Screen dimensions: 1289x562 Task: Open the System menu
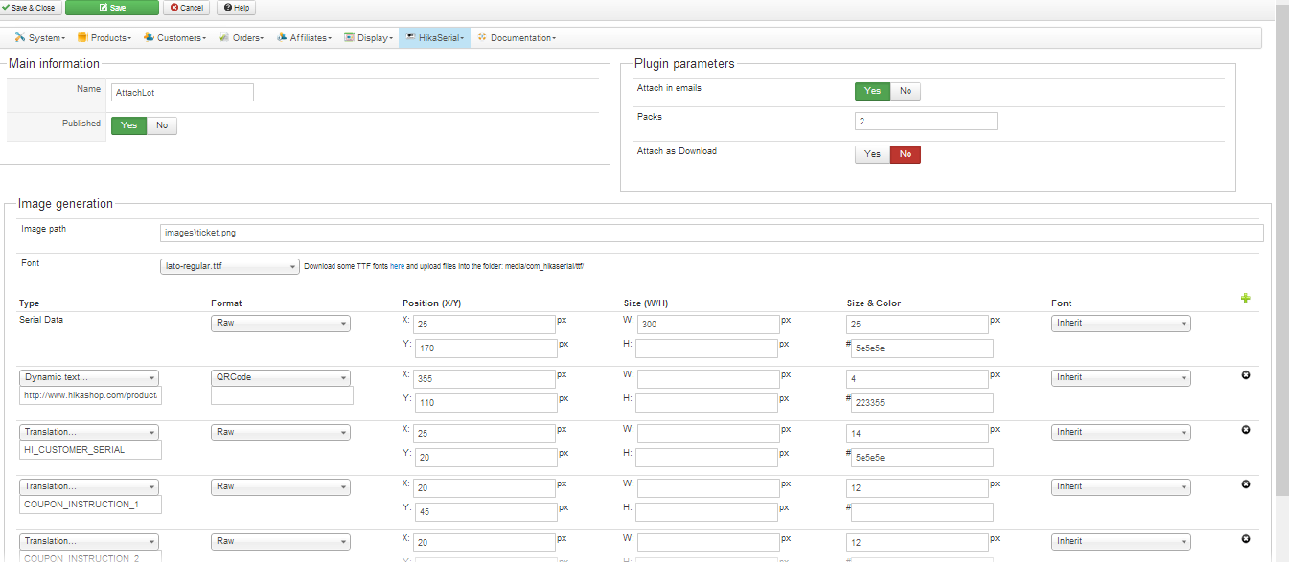(40, 38)
